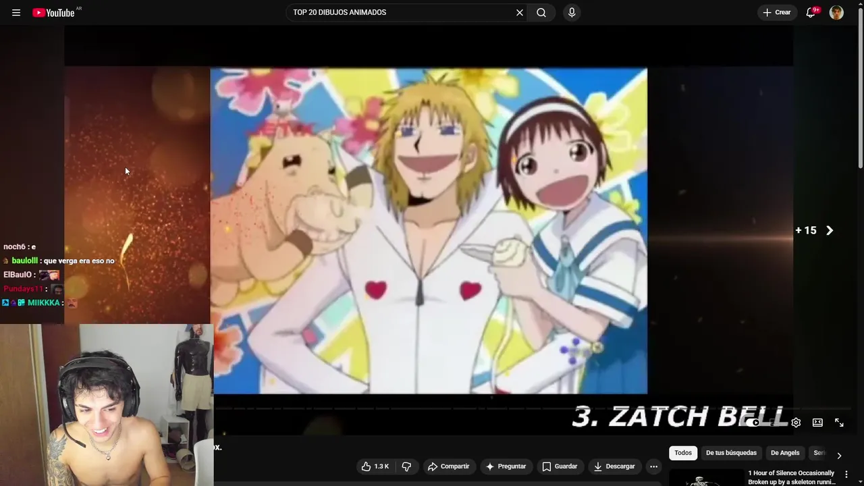Show more filter chips with arrow

839,455
